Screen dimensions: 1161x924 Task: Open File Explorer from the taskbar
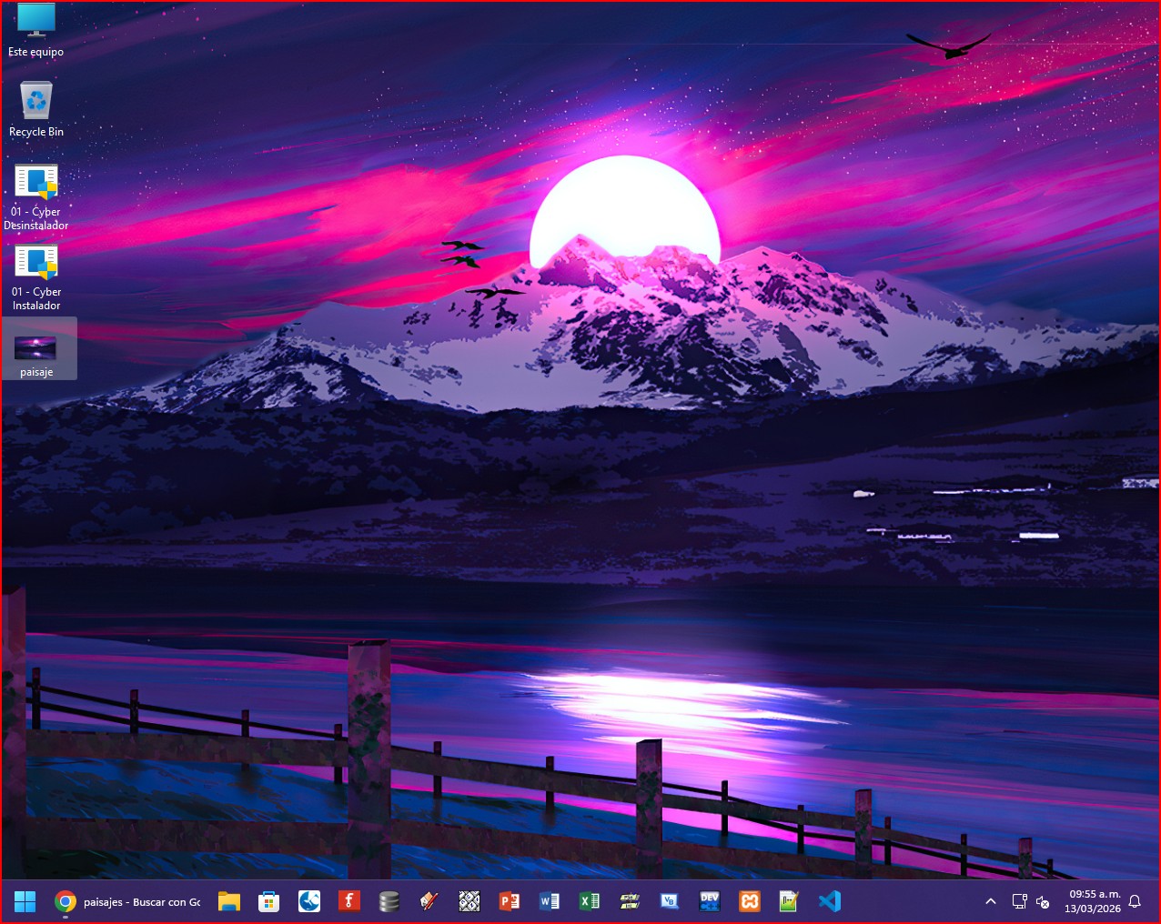[229, 901]
